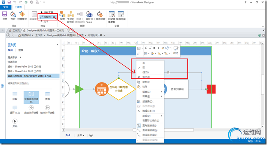The image size is (267, 145).
Task: Select the 结束并行进程 shape
Action: pyautogui.click(x=47, y=110)
